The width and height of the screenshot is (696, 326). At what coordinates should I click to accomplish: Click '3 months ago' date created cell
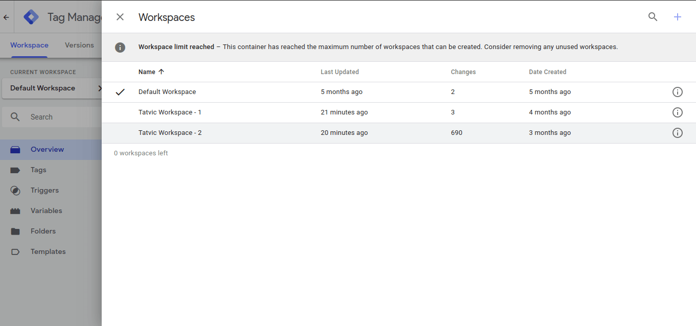[x=550, y=133]
